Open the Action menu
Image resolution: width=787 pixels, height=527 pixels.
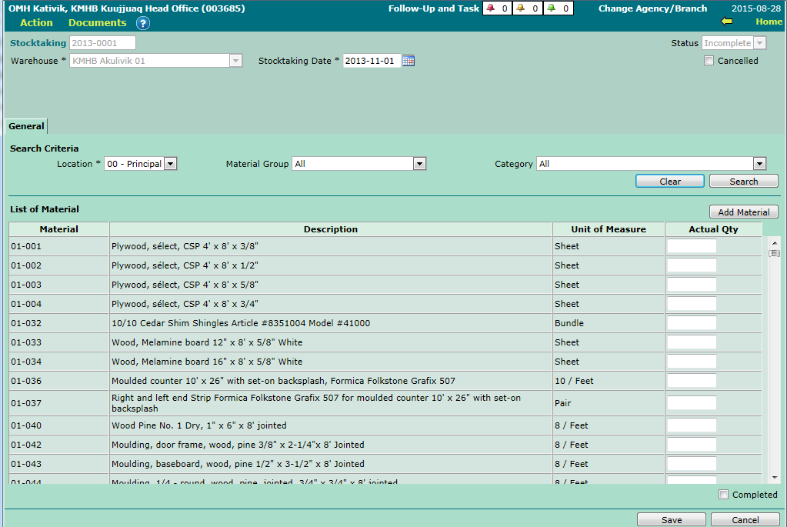point(36,23)
